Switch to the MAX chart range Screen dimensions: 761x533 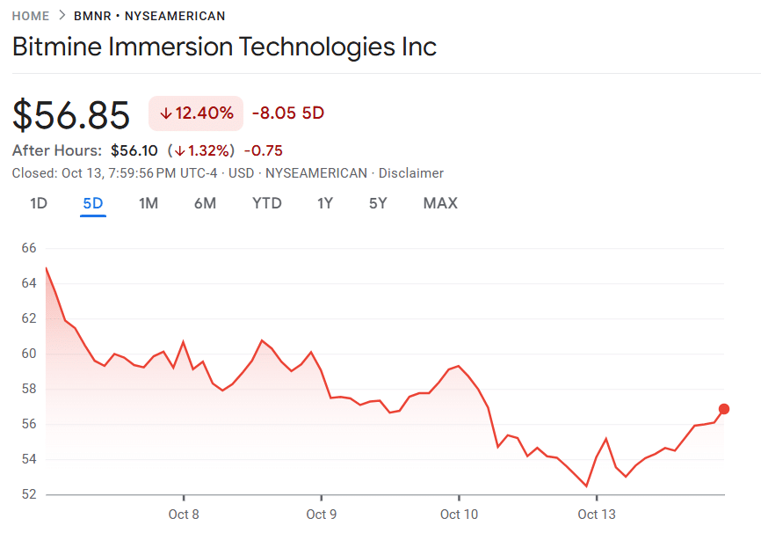pos(439,202)
